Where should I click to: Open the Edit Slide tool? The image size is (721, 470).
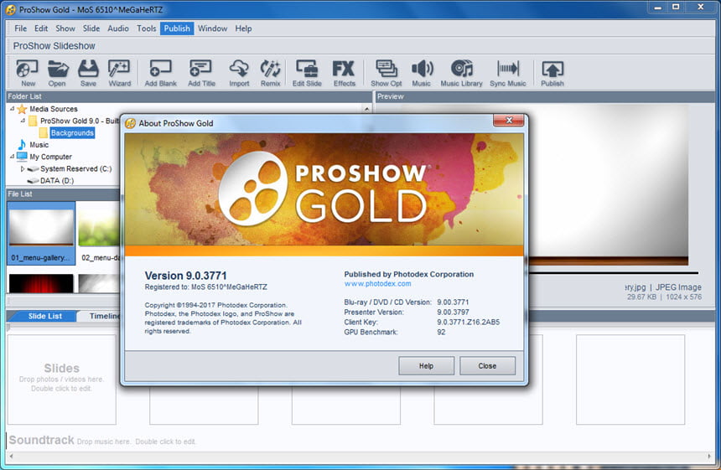(307, 73)
